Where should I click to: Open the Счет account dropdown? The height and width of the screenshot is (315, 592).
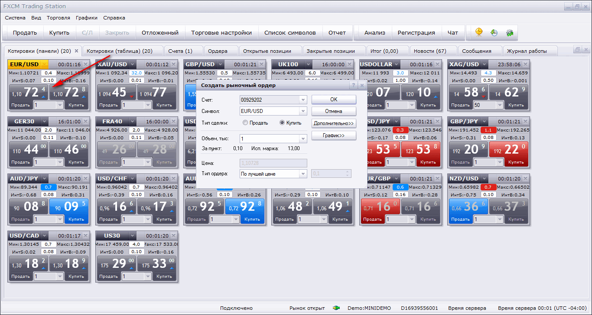(303, 100)
